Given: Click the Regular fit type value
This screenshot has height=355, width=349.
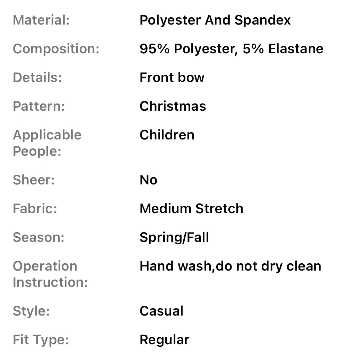Looking at the screenshot, I should point(164,340).
